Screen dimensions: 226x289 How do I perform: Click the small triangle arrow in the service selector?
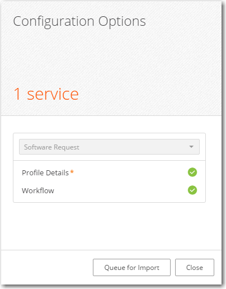pos(191,147)
